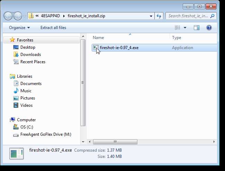
Task: Click the Documents library icon
Action: [x=16, y=83]
